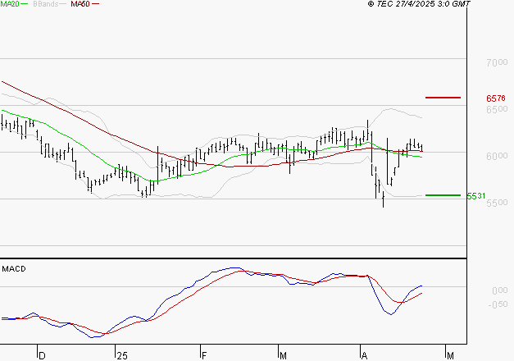Click the MA50 legend label
514x361 pixels.
[80, 4]
